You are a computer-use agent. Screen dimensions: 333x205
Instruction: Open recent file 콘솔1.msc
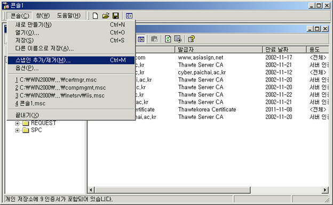pos(72,103)
